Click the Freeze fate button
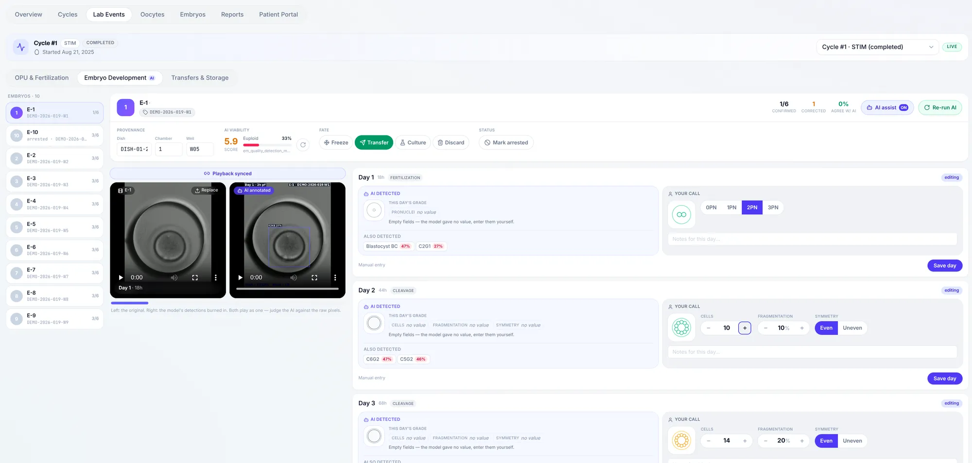Screen dimensions: 972x463 336,142
